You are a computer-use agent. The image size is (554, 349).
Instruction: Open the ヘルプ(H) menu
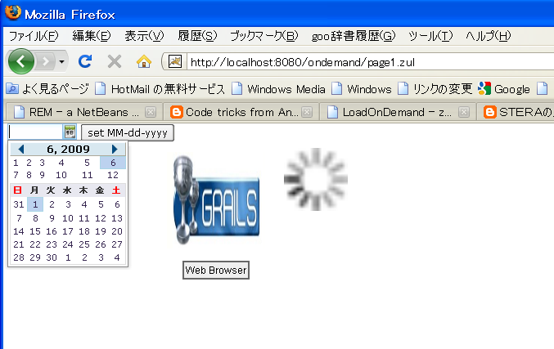(489, 36)
